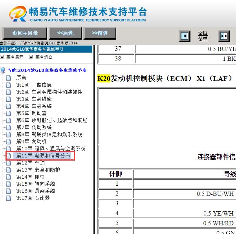Click page icon beside 第4章 车身系统
236x234 pixels.
pyautogui.click(x=9, y=106)
